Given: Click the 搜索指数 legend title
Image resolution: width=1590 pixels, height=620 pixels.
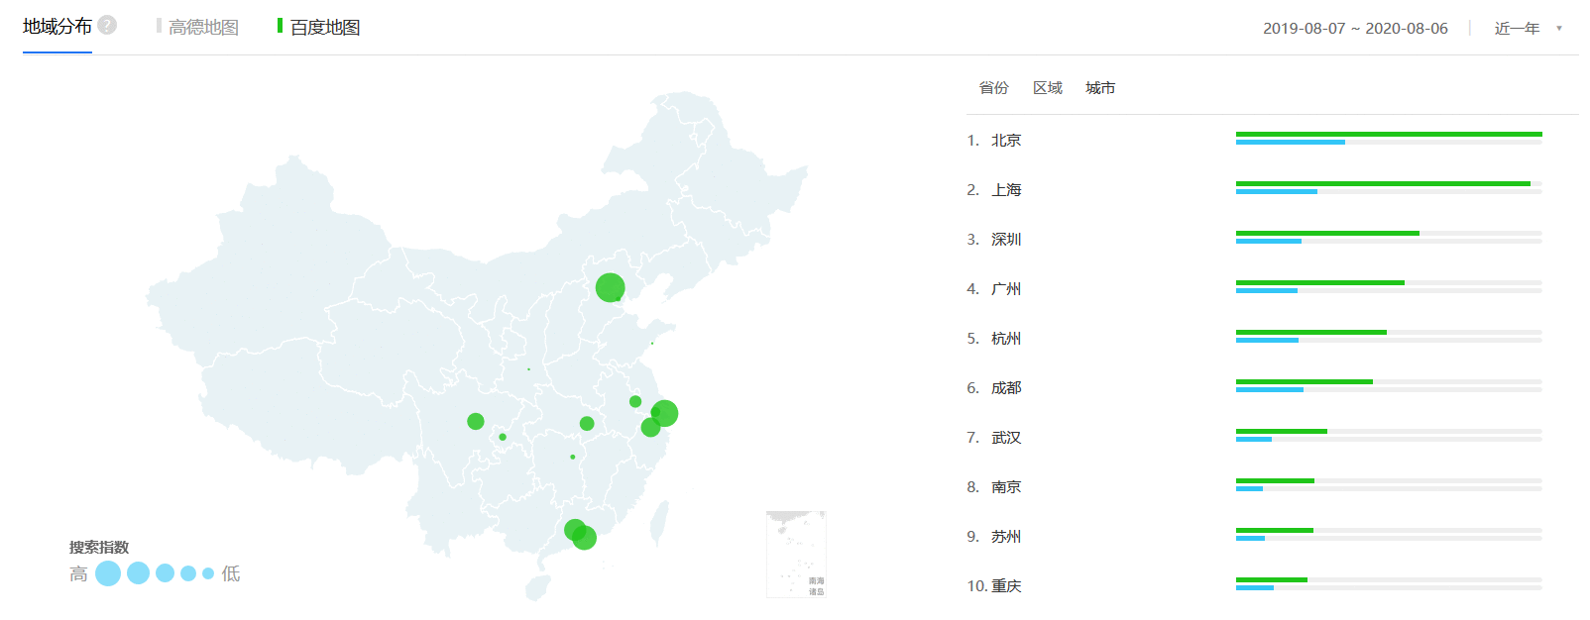Looking at the screenshot, I should click(99, 547).
